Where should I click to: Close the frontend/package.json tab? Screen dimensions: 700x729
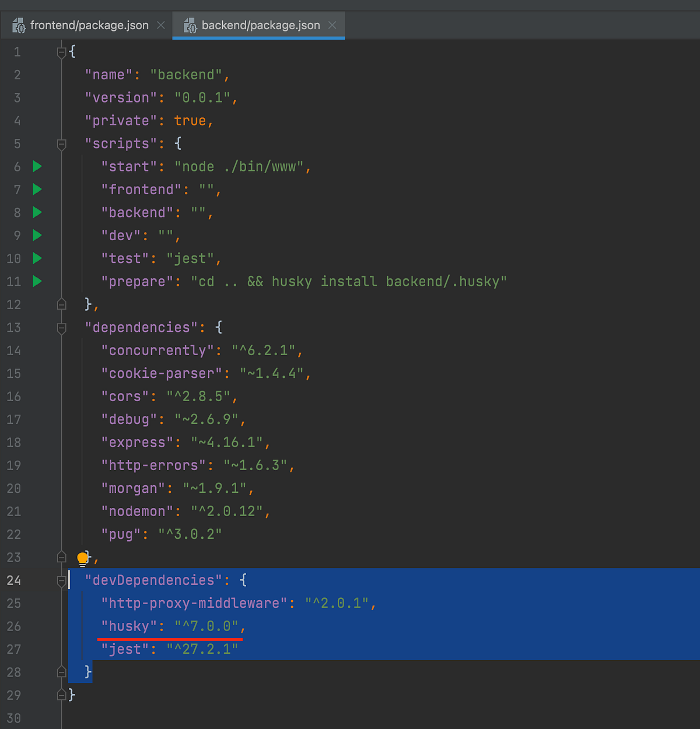click(161, 25)
